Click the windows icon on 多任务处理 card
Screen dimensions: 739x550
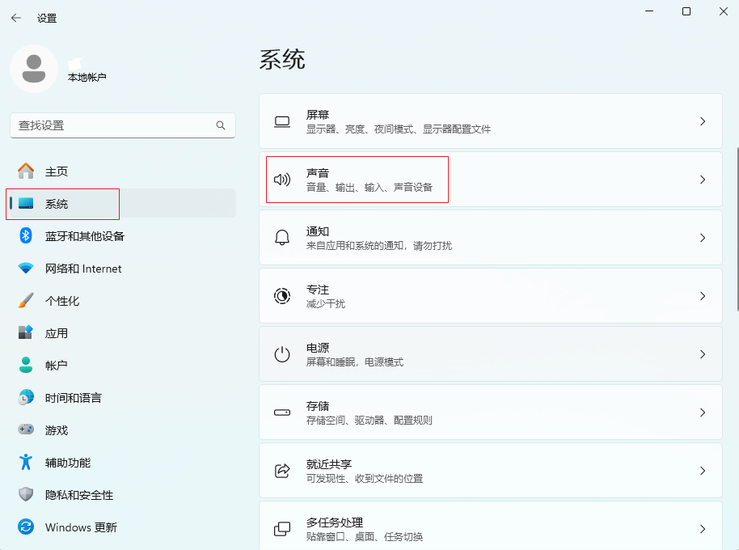point(282,529)
